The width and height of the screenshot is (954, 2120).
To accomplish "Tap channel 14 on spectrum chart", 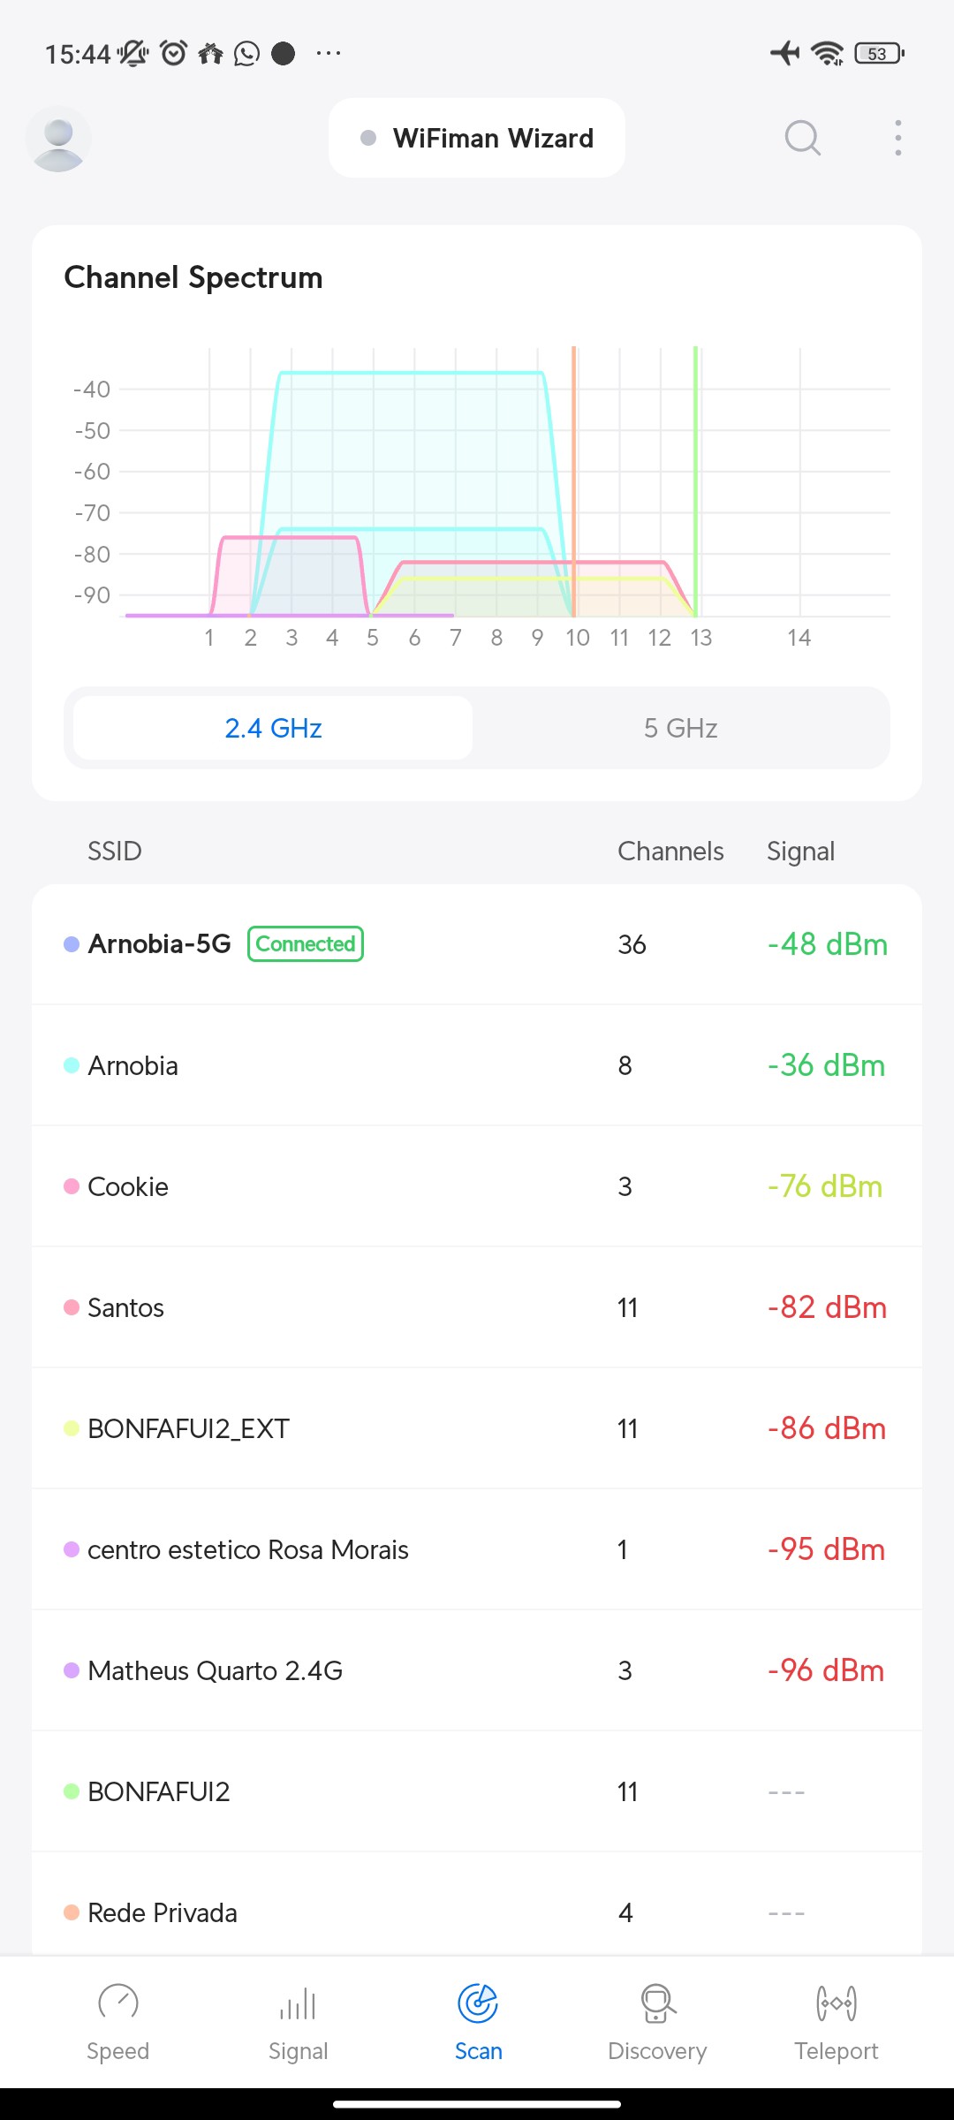I will click(799, 638).
